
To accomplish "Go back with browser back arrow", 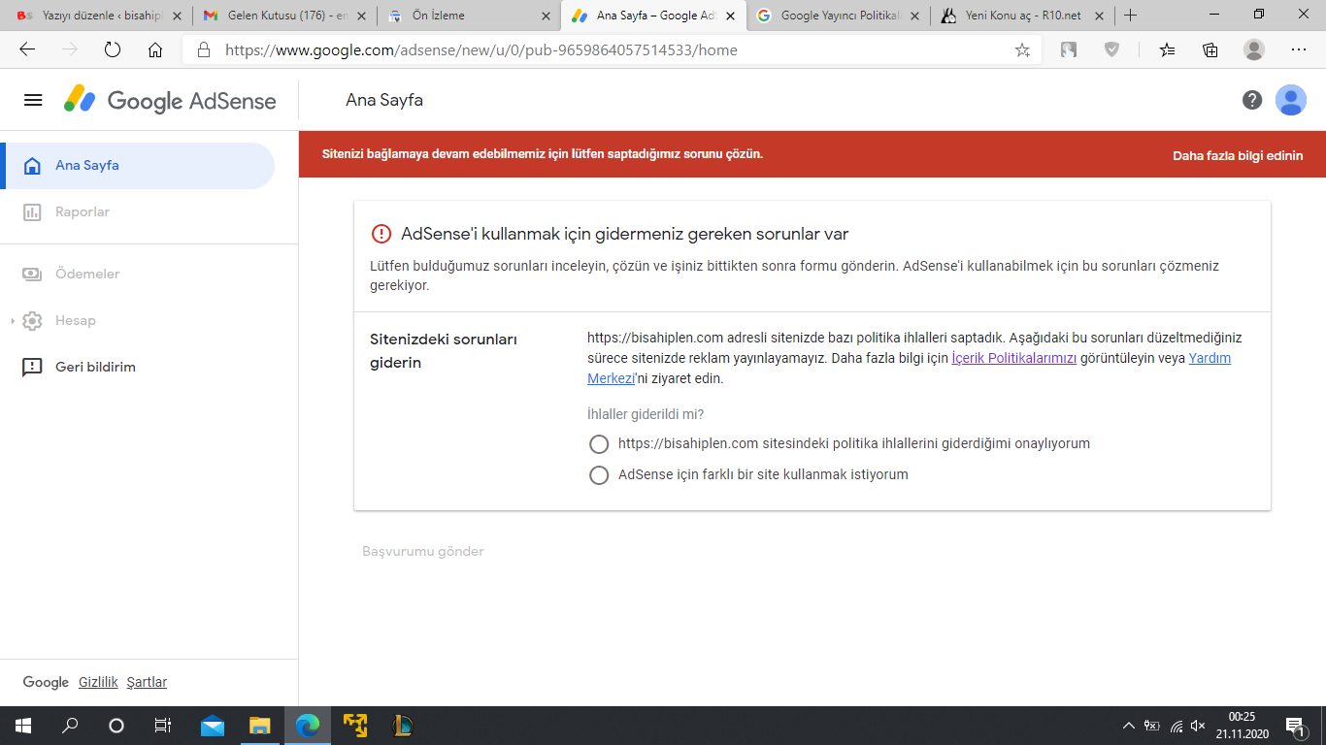I will click(x=27, y=49).
